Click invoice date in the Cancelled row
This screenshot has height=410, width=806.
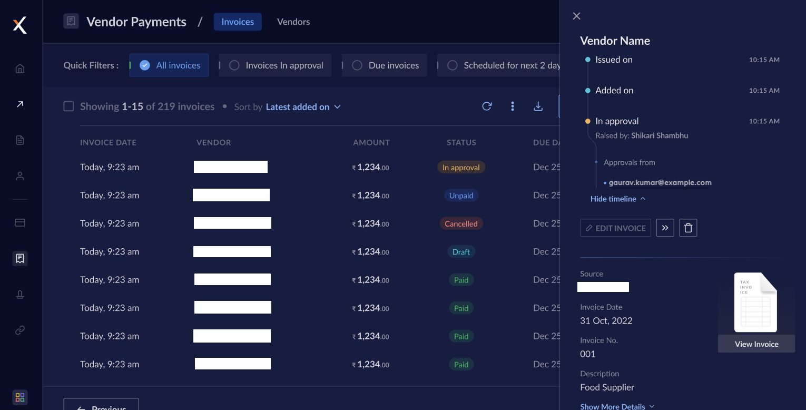tap(110, 223)
